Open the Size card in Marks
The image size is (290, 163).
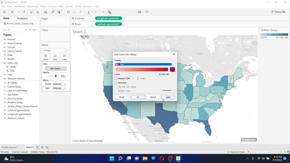55,58
